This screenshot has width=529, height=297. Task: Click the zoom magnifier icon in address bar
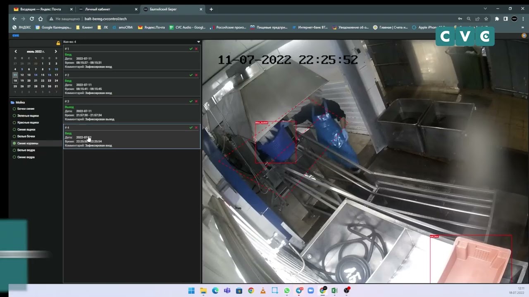[x=469, y=19]
